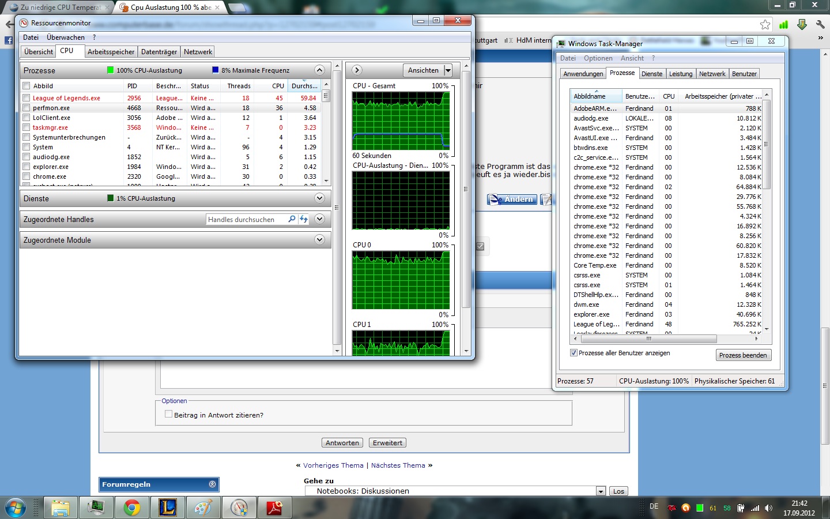Image resolution: width=830 pixels, height=519 pixels.
Task: Click the Antworten button
Action: (x=342, y=443)
